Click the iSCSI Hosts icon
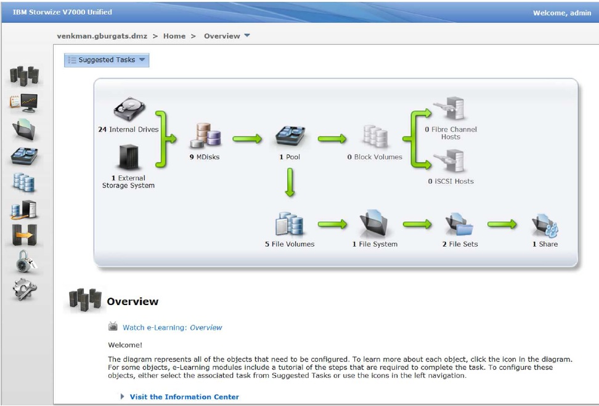The image size is (599, 406). 449,161
